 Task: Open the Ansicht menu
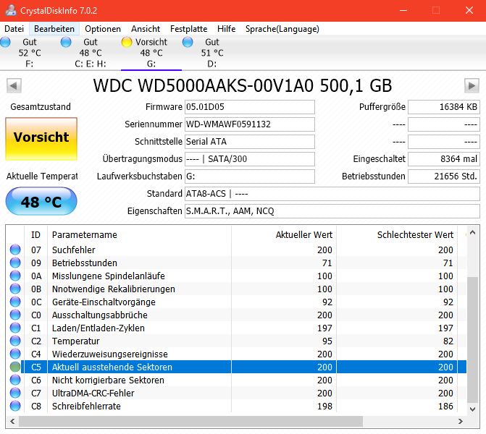(x=146, y=29)
